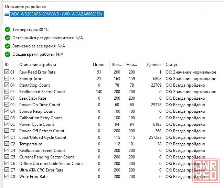Toggle the C1 Load/Unload Cycle Count checkbox
Viewport: 224px width, 188px height.
[7, 137]
